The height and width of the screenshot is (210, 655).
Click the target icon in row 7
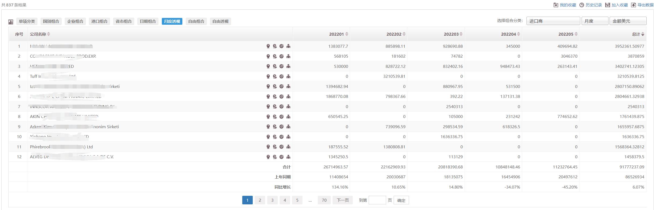coord(282,106)
